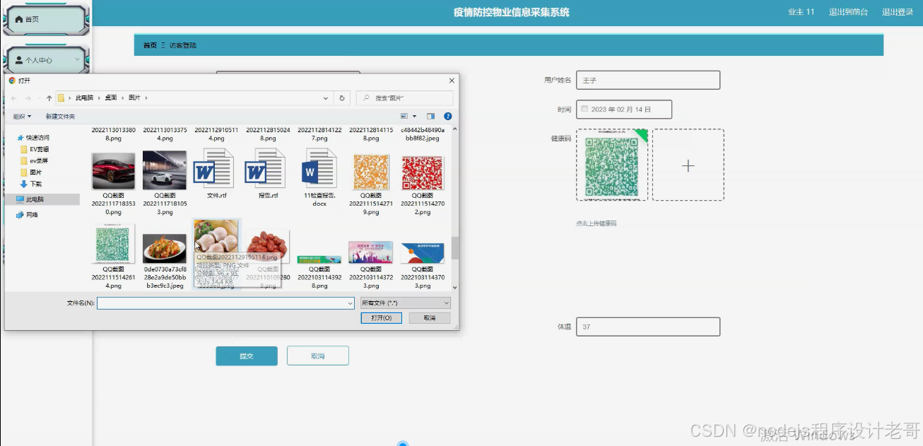923x446 pixels.
Task: Click 新建文件夹 button
Action: (60, 117)
